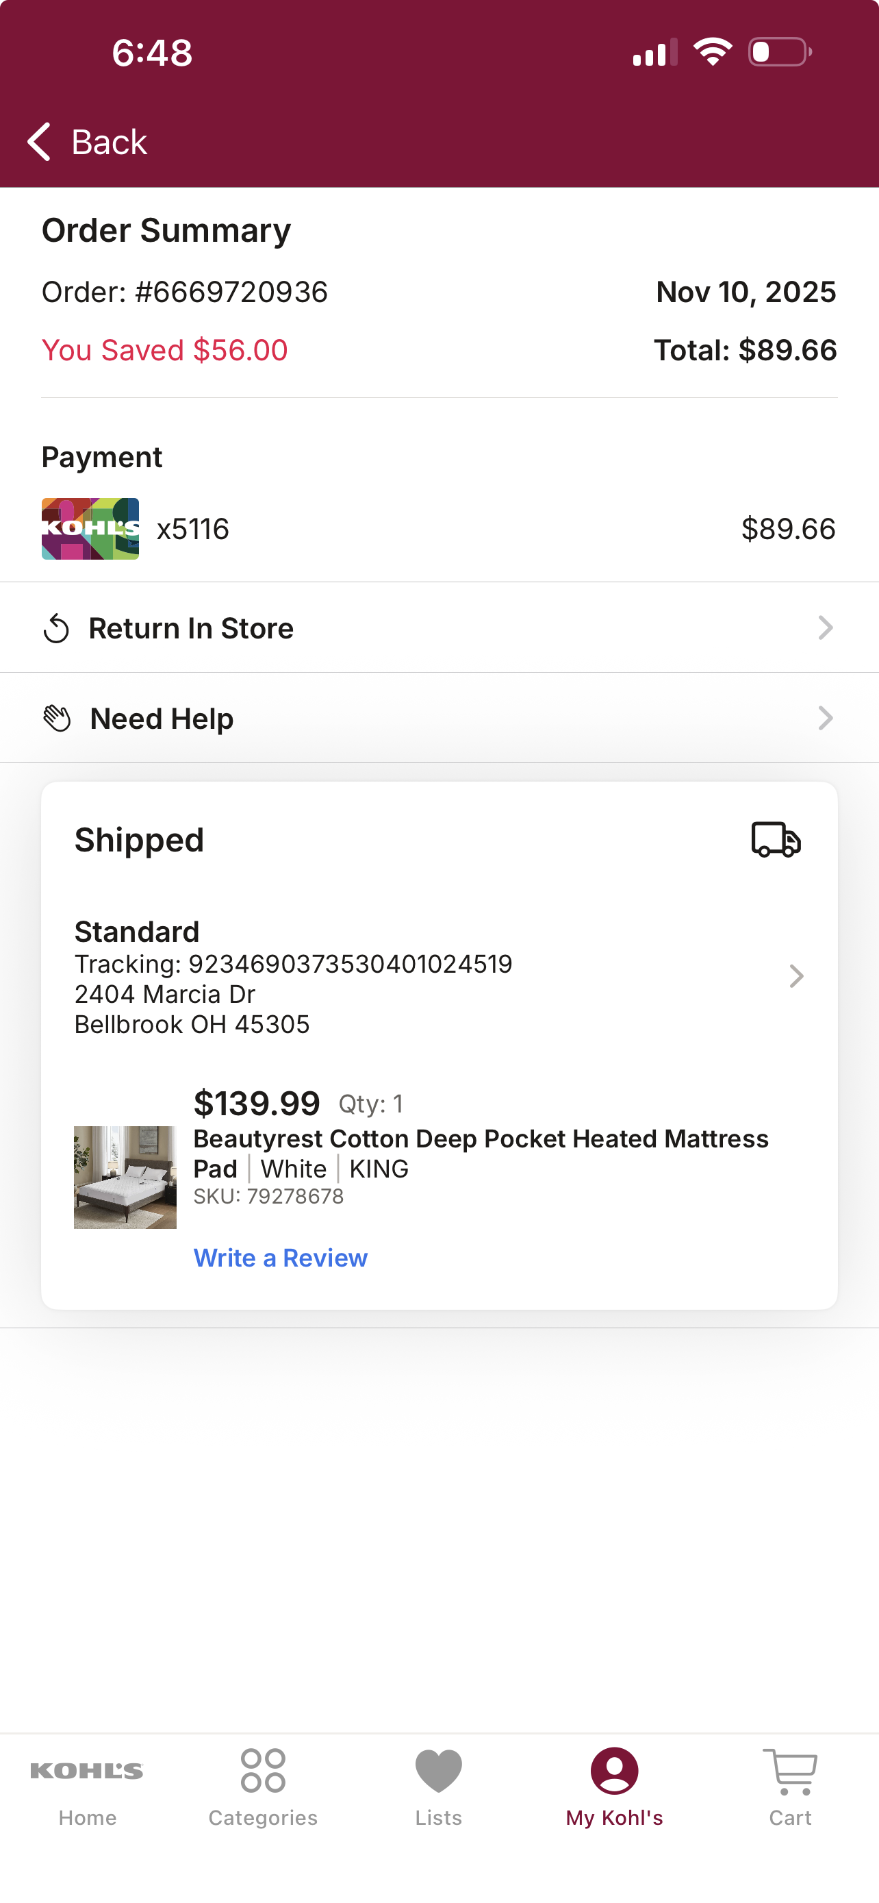Open shipment tracking details chevron
This screenshot has width=879, height=1903.
tap(795, 977)
